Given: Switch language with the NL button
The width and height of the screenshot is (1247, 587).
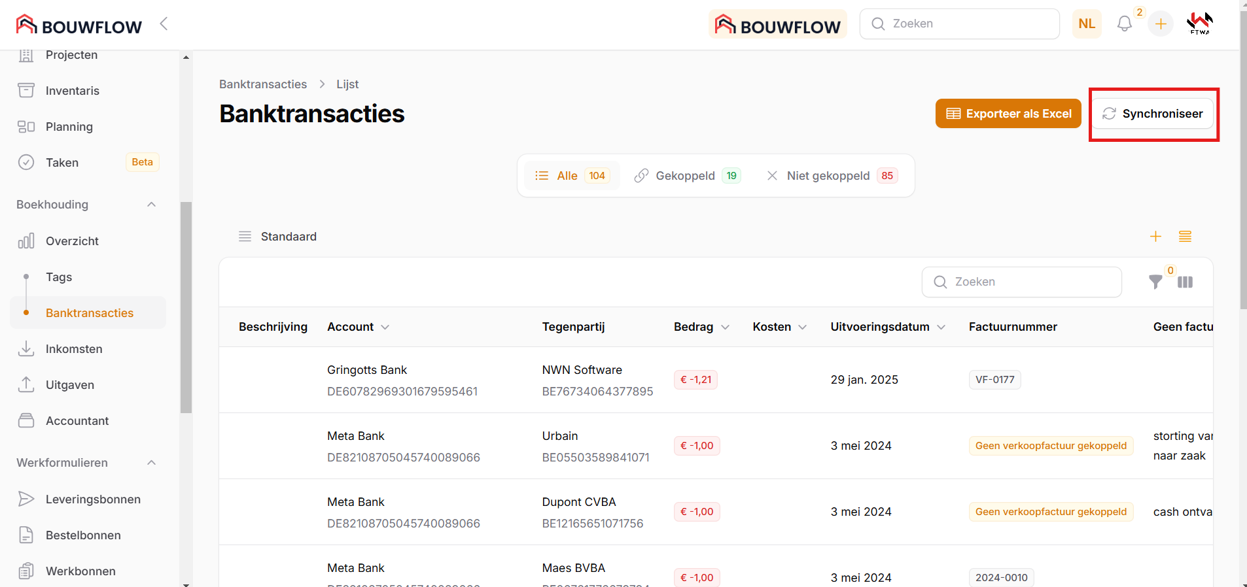Looking at the screenshot, I should pyautogui.click(x=1086, y=24).
